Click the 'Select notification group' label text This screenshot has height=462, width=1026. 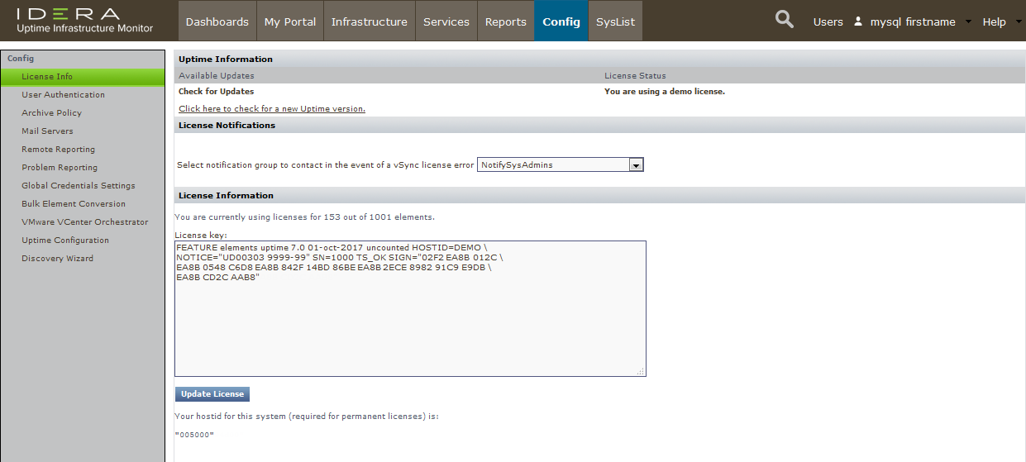coord(326,165)
